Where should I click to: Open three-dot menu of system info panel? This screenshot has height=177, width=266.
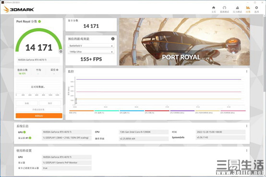coord(247,126)
